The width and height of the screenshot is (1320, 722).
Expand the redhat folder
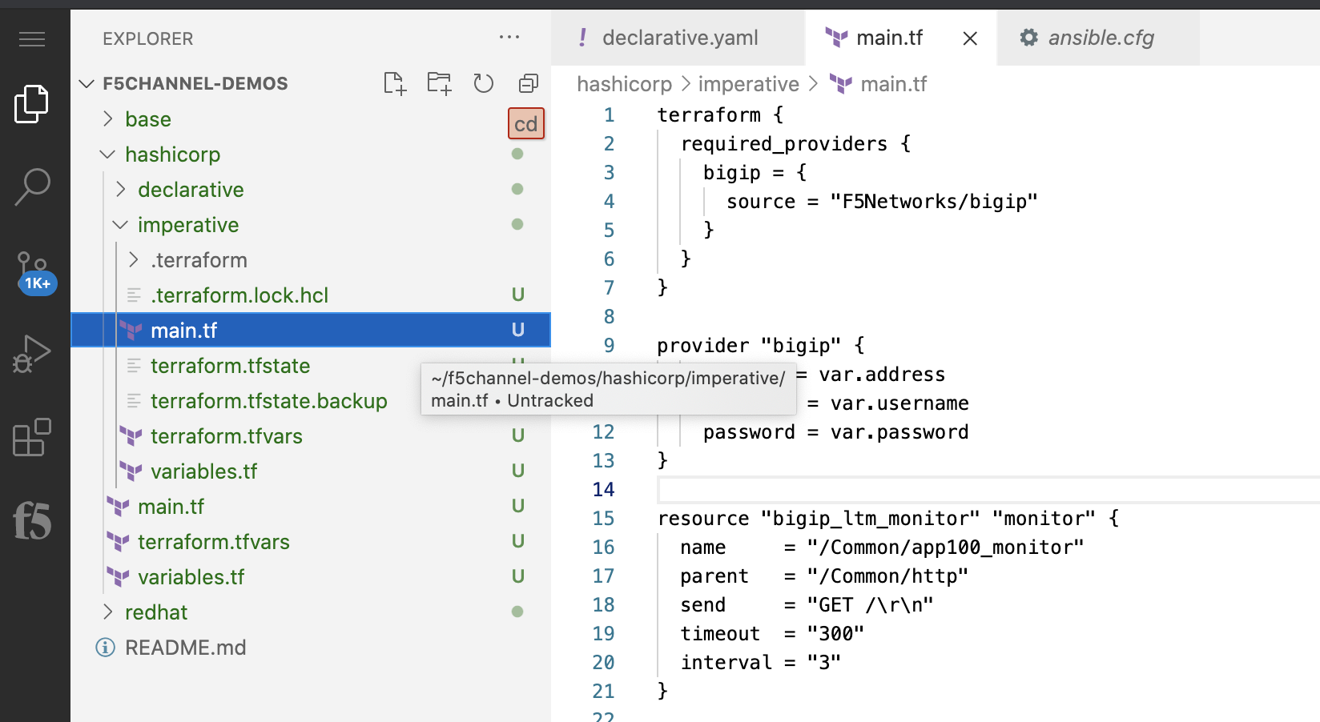coord(108,612)
